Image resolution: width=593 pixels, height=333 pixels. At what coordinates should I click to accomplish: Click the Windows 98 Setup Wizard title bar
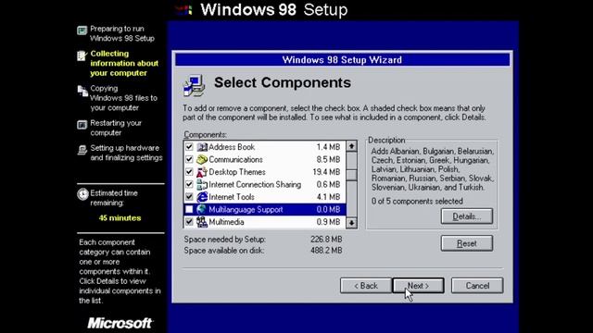(342, 59)
